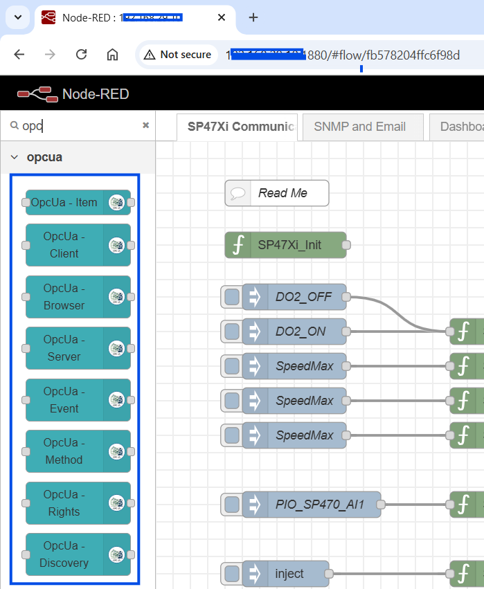The height and width of the screenshot is (589, 484).
Task: Select the function node wired to PIO_SP470_AI1
Action: [467, 505]
